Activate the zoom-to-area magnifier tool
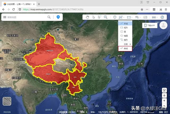Viewport: 170px width, 114px height. tap(105, 17)
